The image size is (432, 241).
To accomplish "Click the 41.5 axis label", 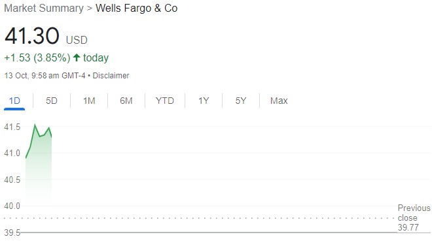I will click(12, 127).
